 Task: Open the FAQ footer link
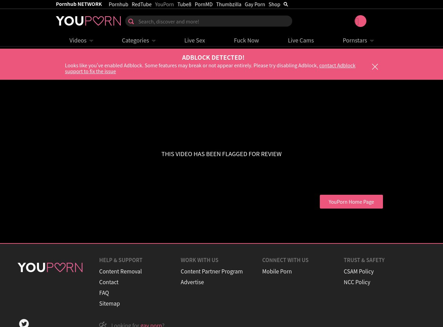[x=104, y=293]
